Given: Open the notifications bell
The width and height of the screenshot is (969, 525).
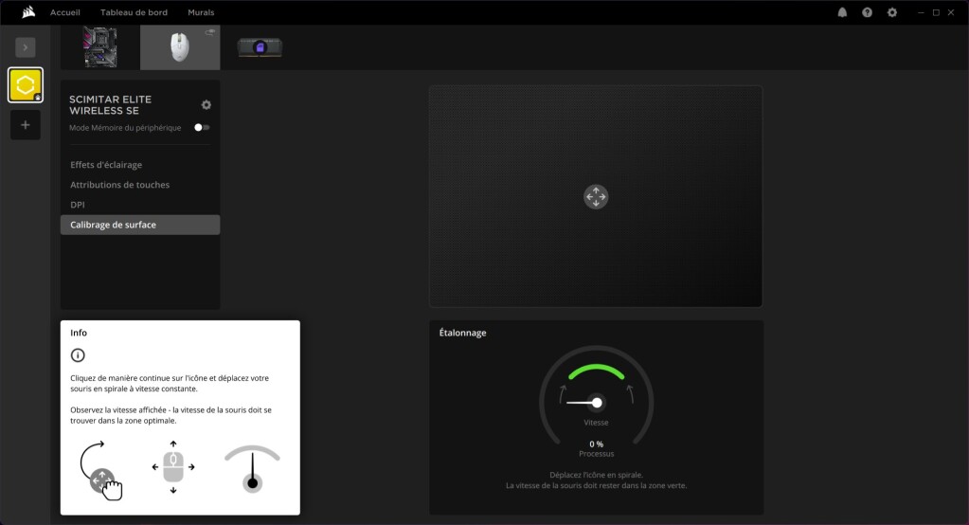Looking at the screenshot, I should click(x=842, y=12).
